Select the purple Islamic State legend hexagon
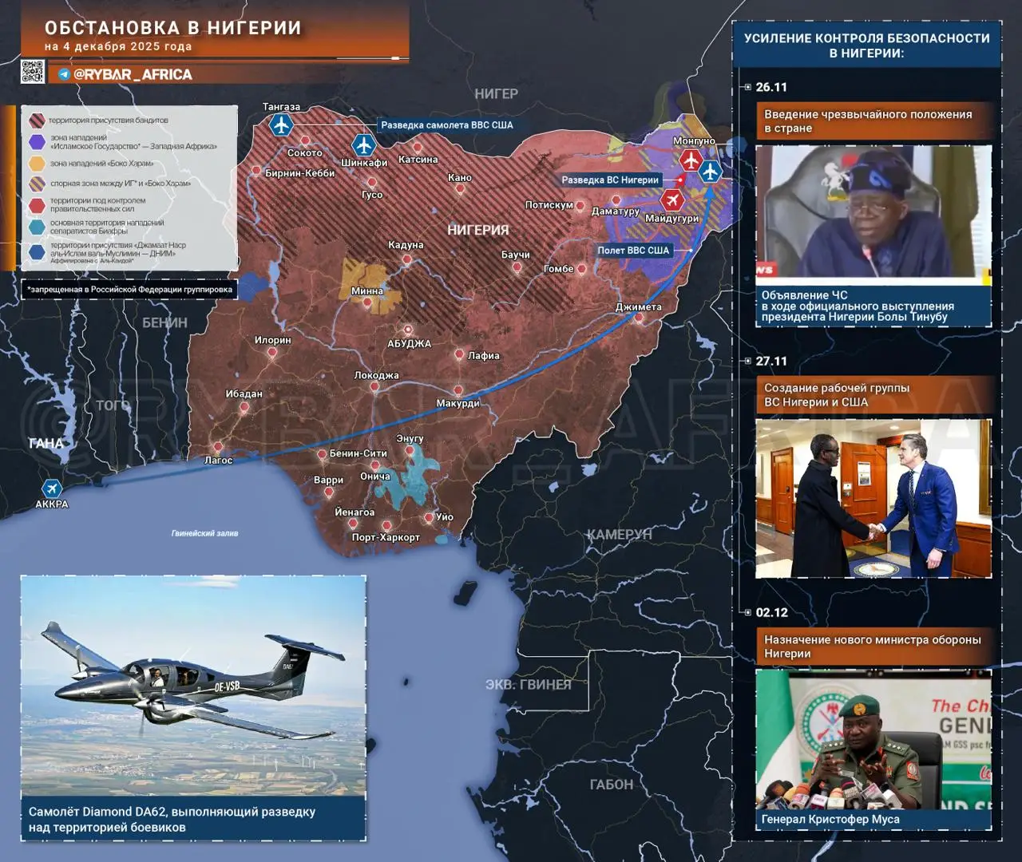The image size is (1022, 862). pyautogui.click(x=37, y=142)
